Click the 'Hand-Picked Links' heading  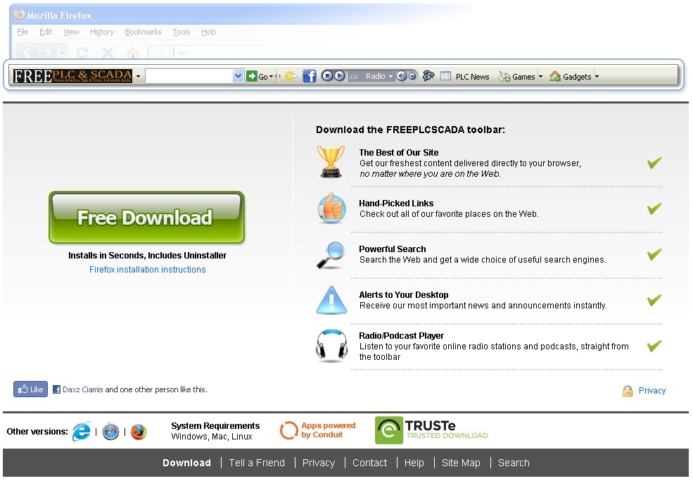coord(396,204)
